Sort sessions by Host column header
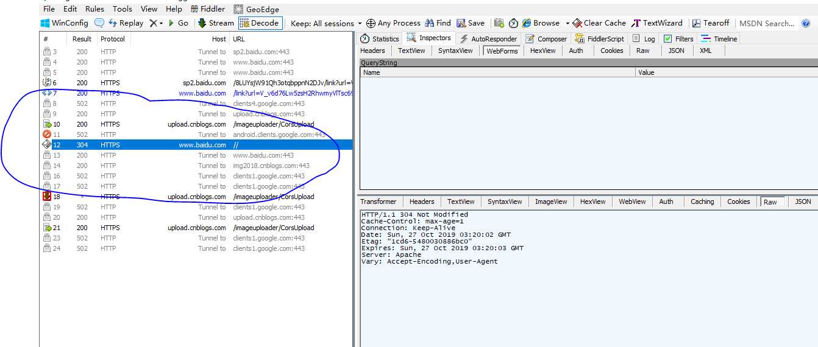818x347 pixels. coord(180,38)
